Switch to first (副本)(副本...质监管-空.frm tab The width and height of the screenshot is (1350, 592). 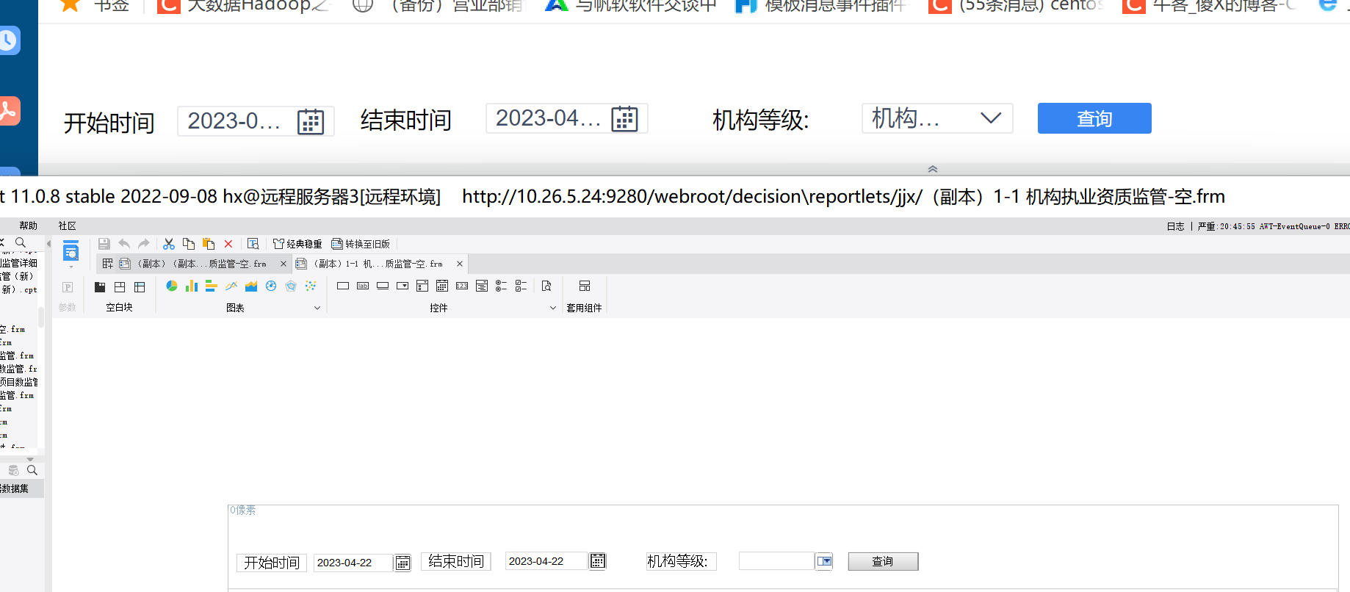point(193,264)
